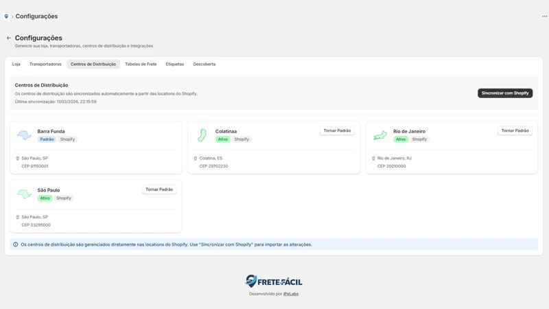The image size is (549, 309).
Task: Click the São Paulo card title
Action: [49, 190]
